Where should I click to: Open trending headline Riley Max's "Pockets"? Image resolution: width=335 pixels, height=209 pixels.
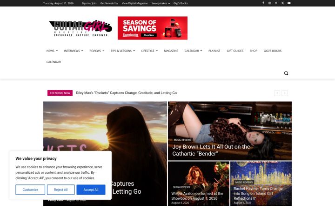(x=126, y=93)
